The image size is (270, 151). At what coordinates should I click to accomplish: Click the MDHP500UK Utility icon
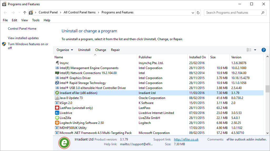pos(57,128)
